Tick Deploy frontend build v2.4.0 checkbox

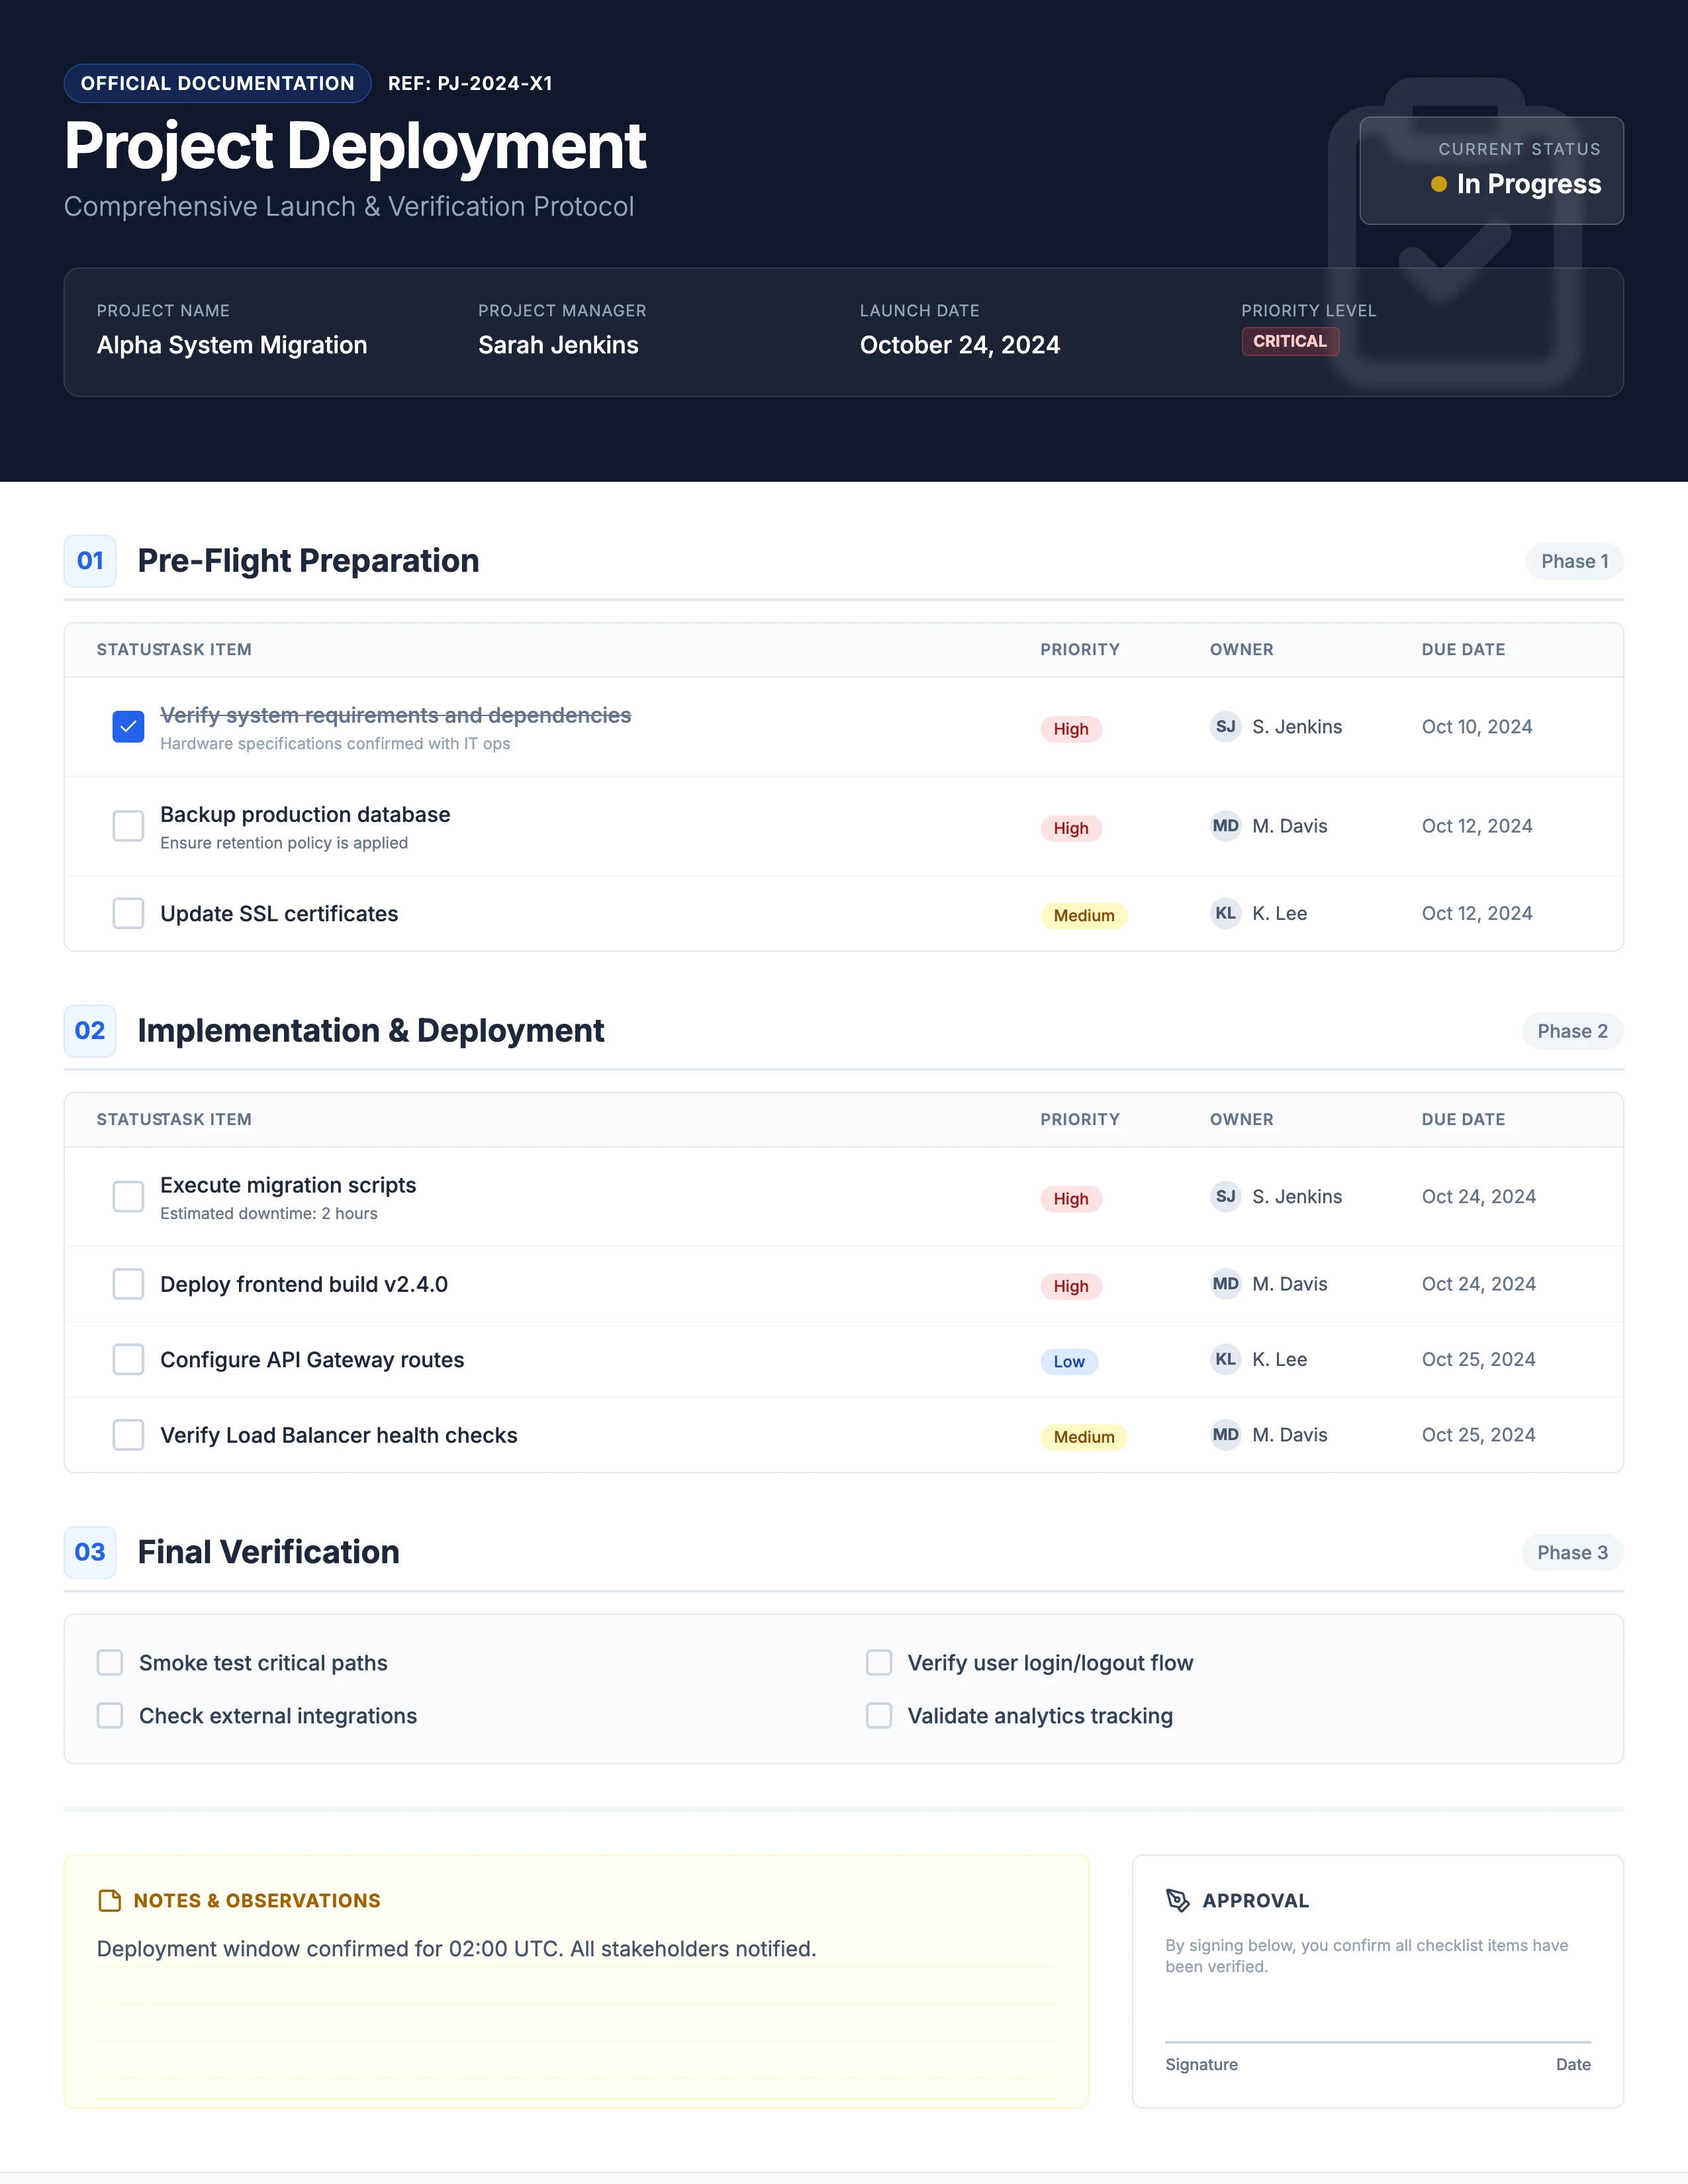tap(128, 1284)
